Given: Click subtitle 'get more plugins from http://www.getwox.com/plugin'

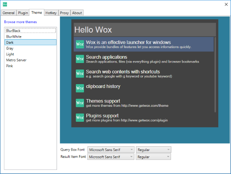Looking at the screenshot, I should click(x=127, y=120).
